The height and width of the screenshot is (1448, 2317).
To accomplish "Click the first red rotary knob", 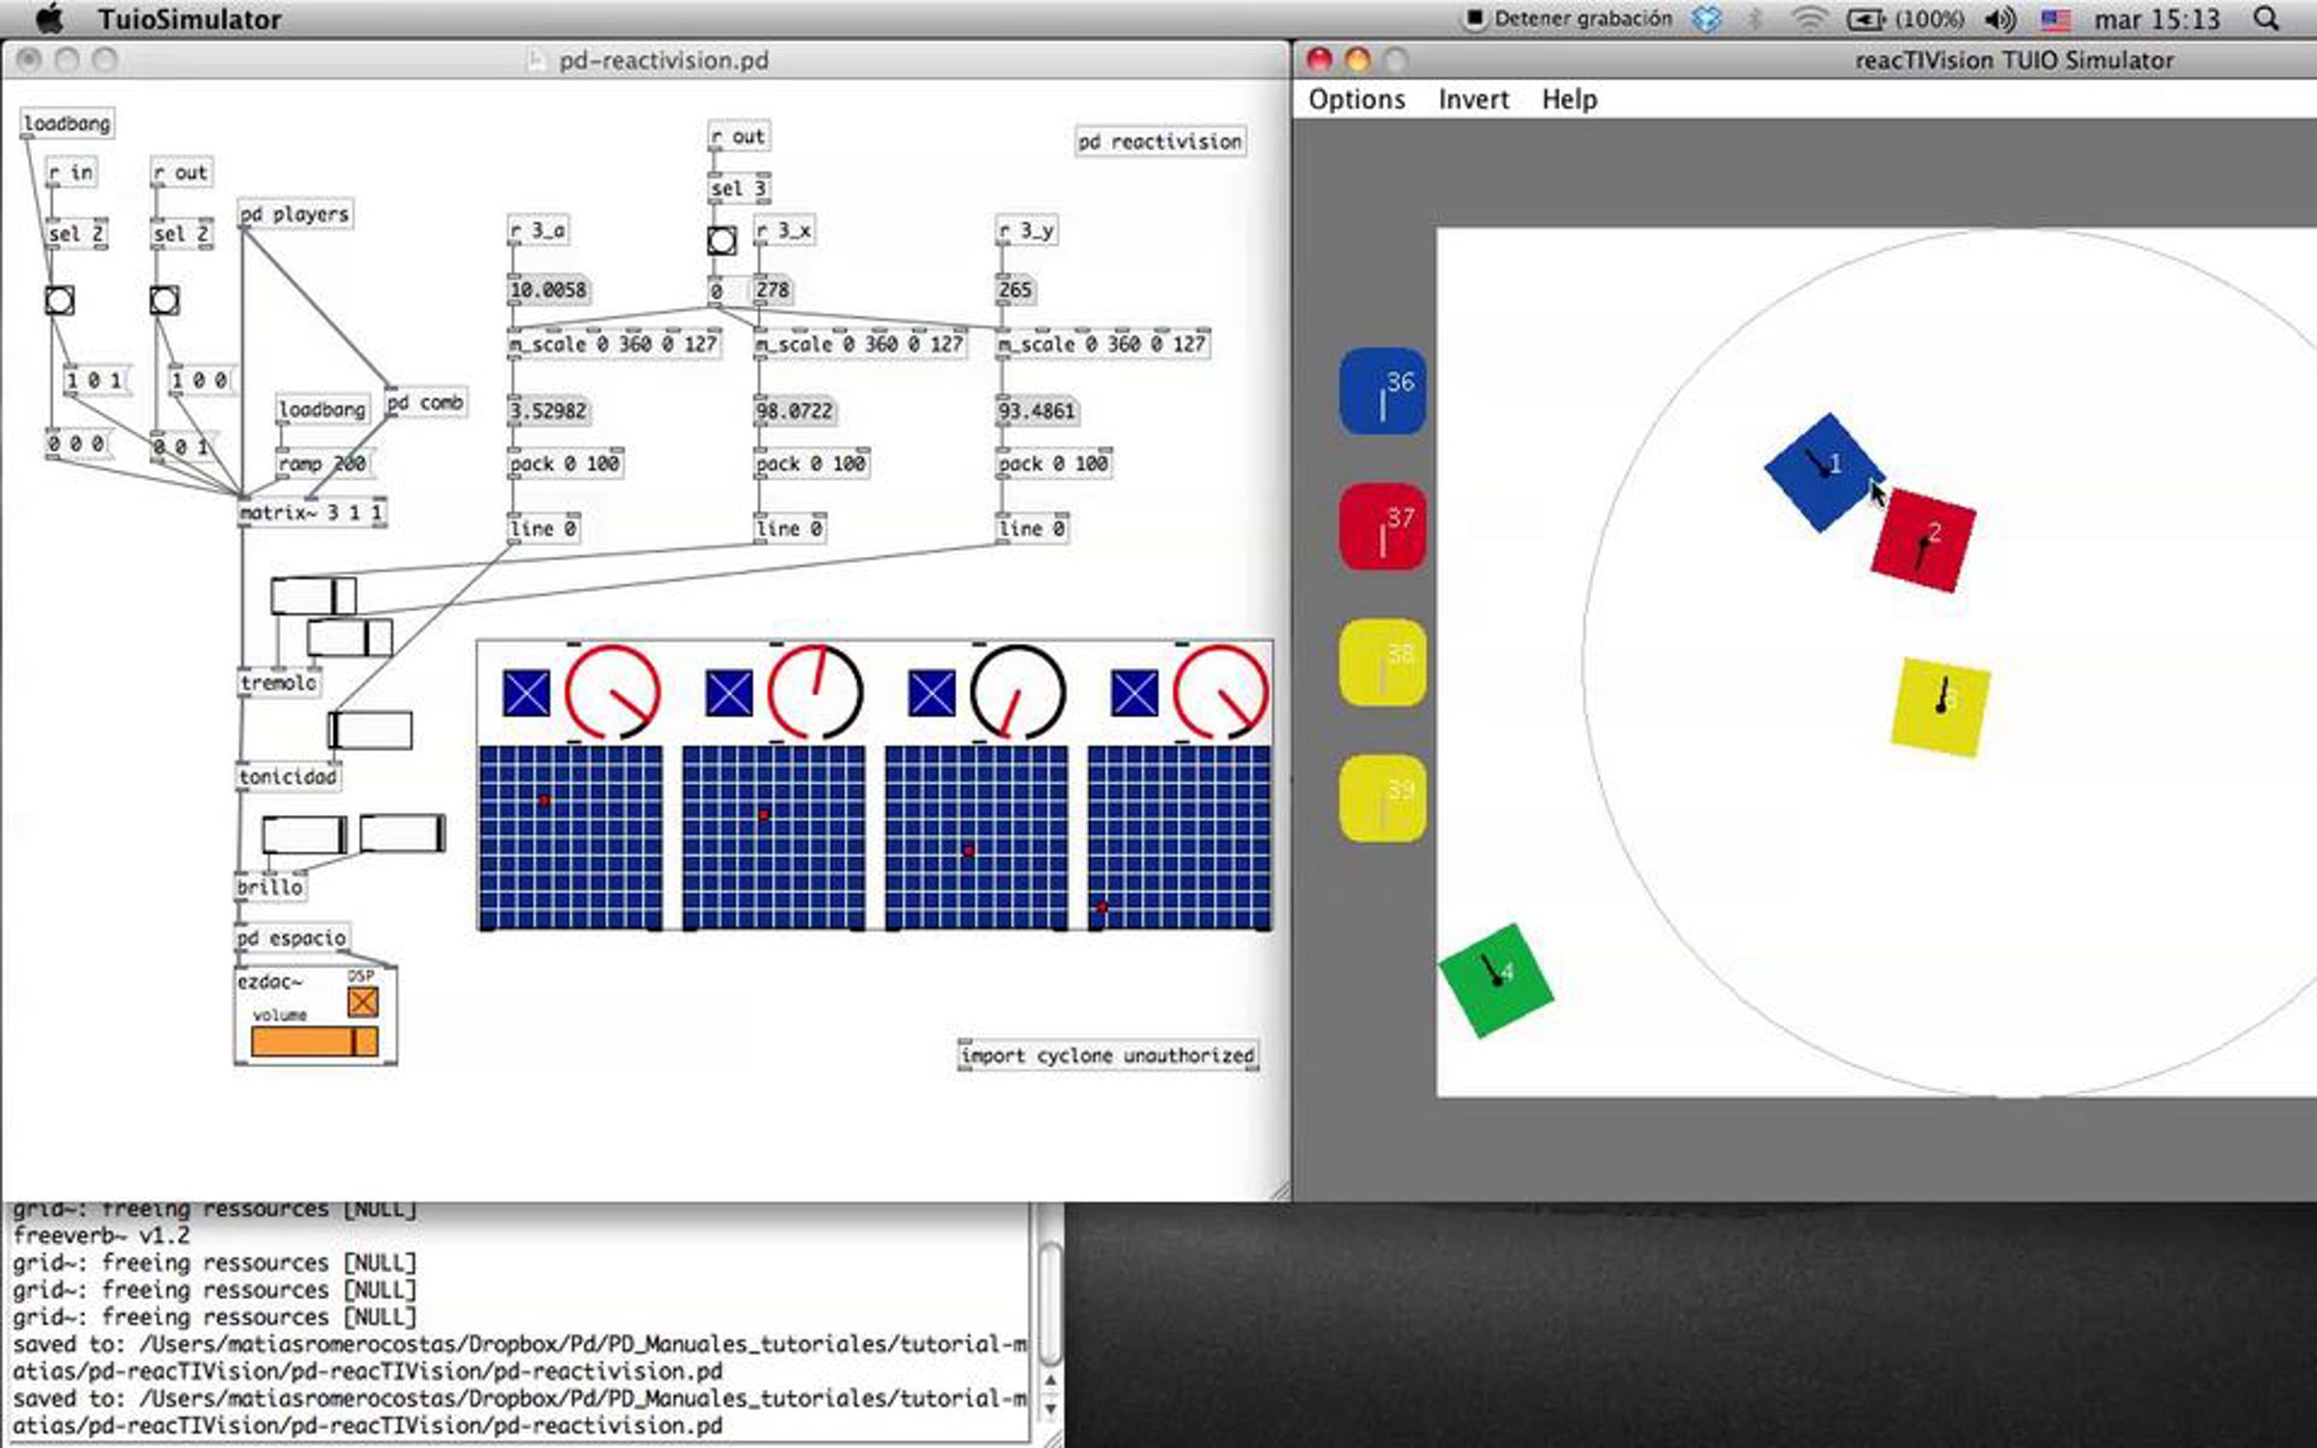I will pyautogui.click(x=611, y=693).
